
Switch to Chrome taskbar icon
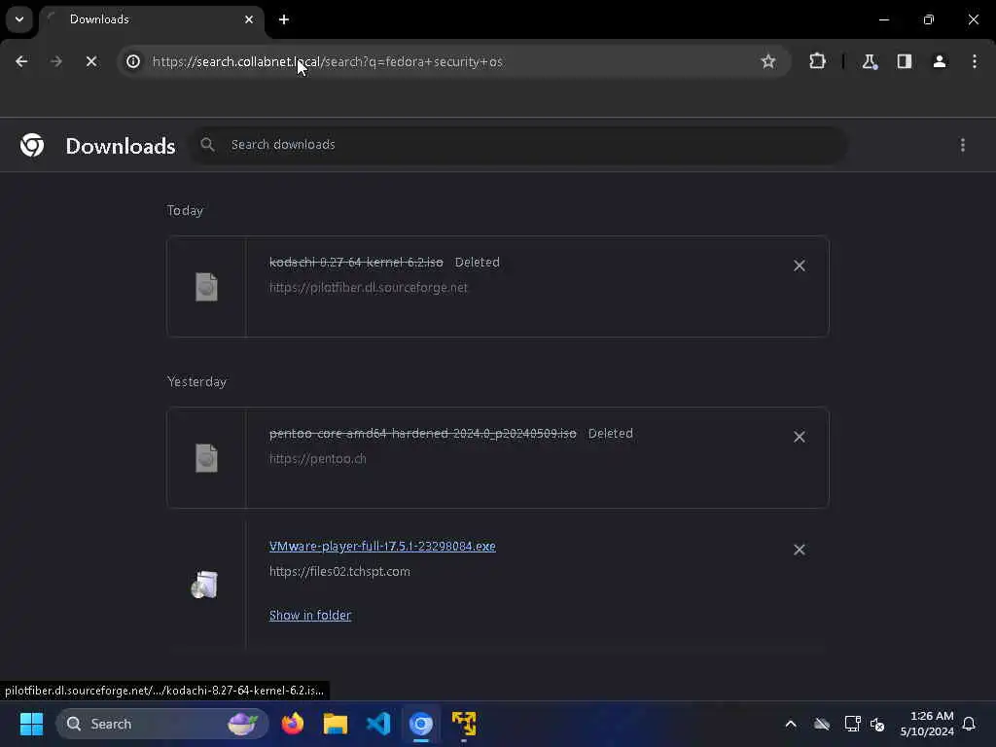(x=421, y=724)
